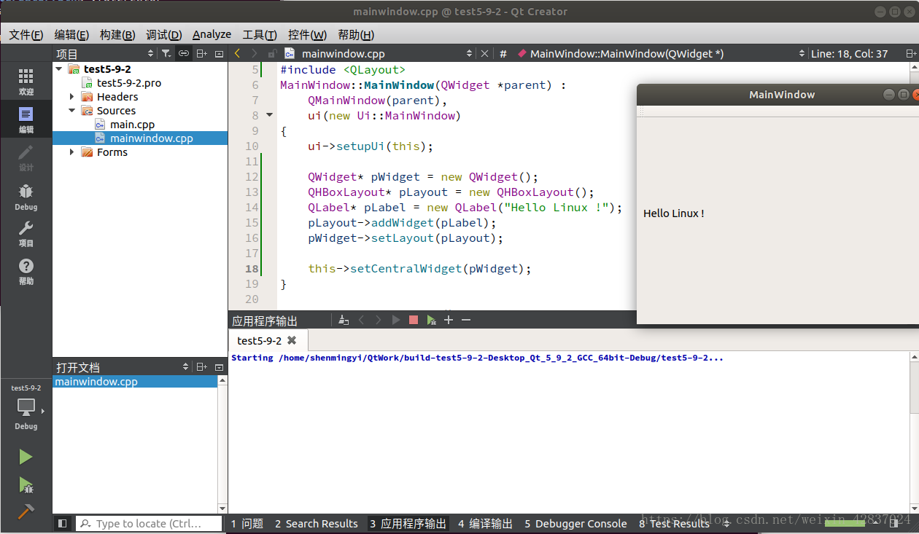Build the project with the hammer icon
Image resolution: width=919 pixels, height=534 pixels.
(26, 512)
